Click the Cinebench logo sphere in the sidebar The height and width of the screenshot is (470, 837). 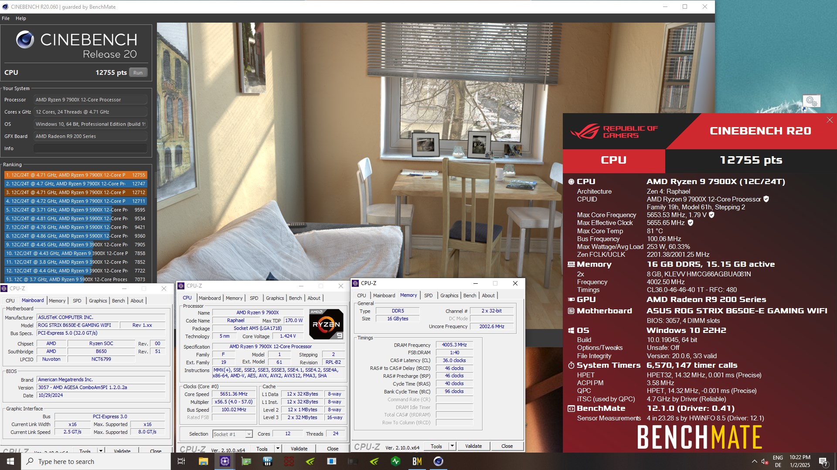tap(25, 40)
